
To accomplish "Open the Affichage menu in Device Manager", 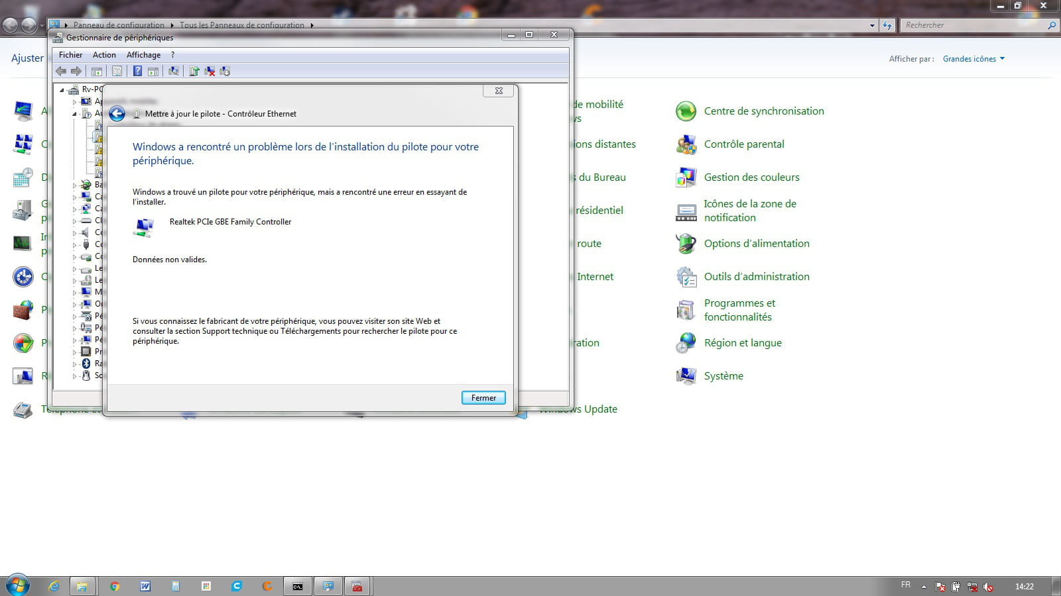I will click(143, 55).
